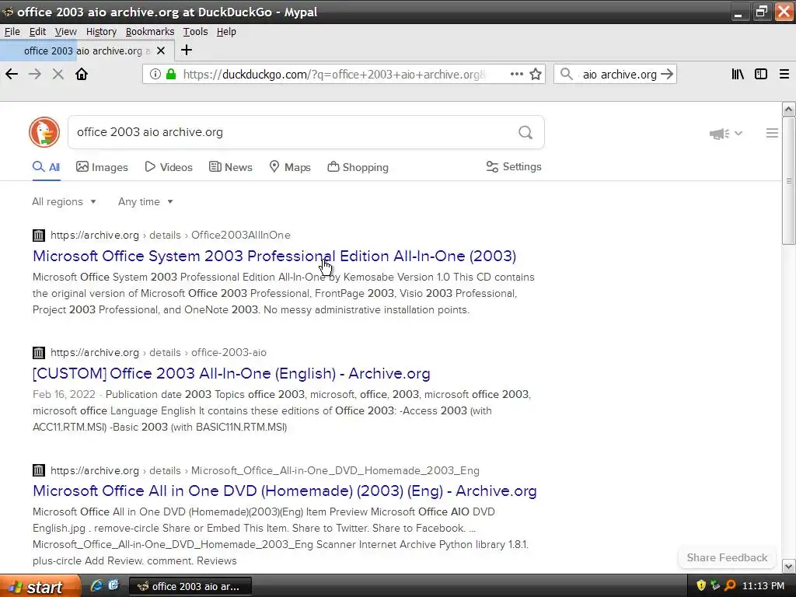
Task: Open the Help menu
Action: (x=226, y=31)
